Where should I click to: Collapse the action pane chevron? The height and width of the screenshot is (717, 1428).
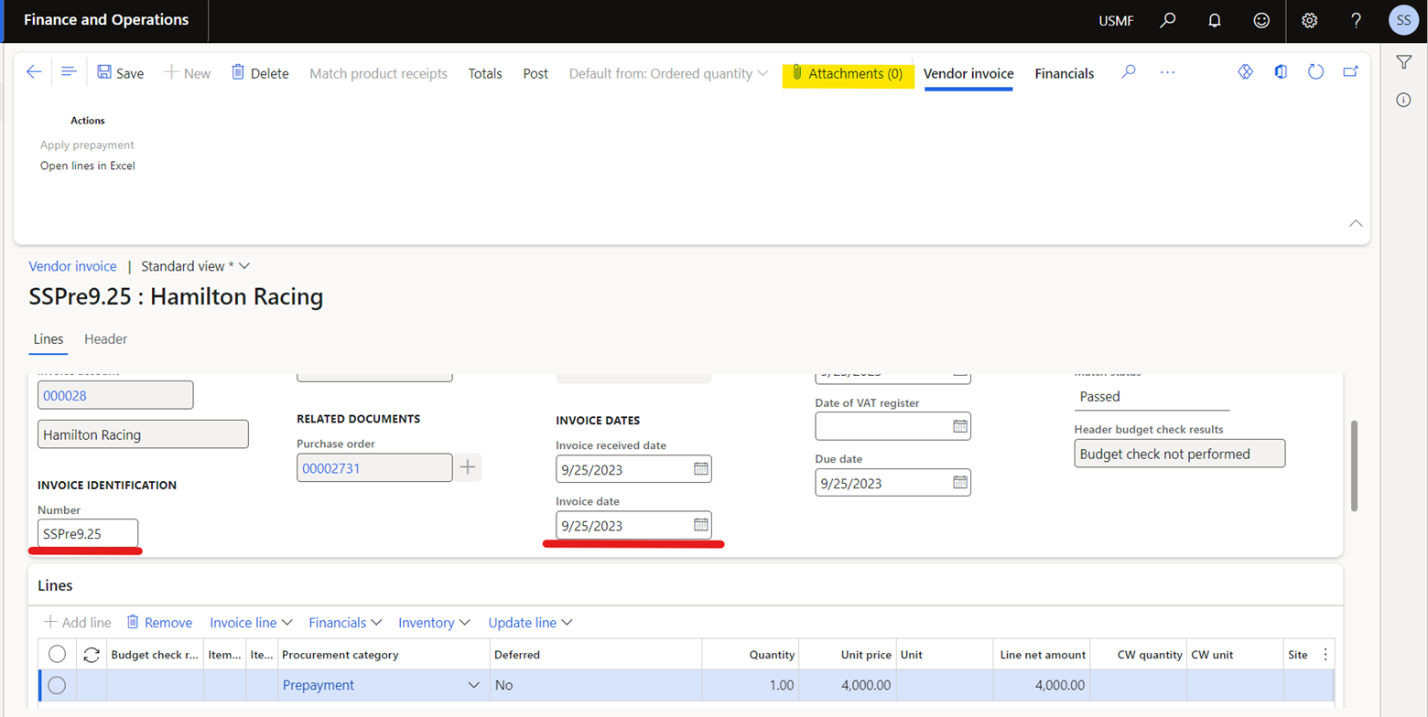pos(1356,223)
